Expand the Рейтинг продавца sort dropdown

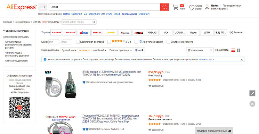pos(121,50)
